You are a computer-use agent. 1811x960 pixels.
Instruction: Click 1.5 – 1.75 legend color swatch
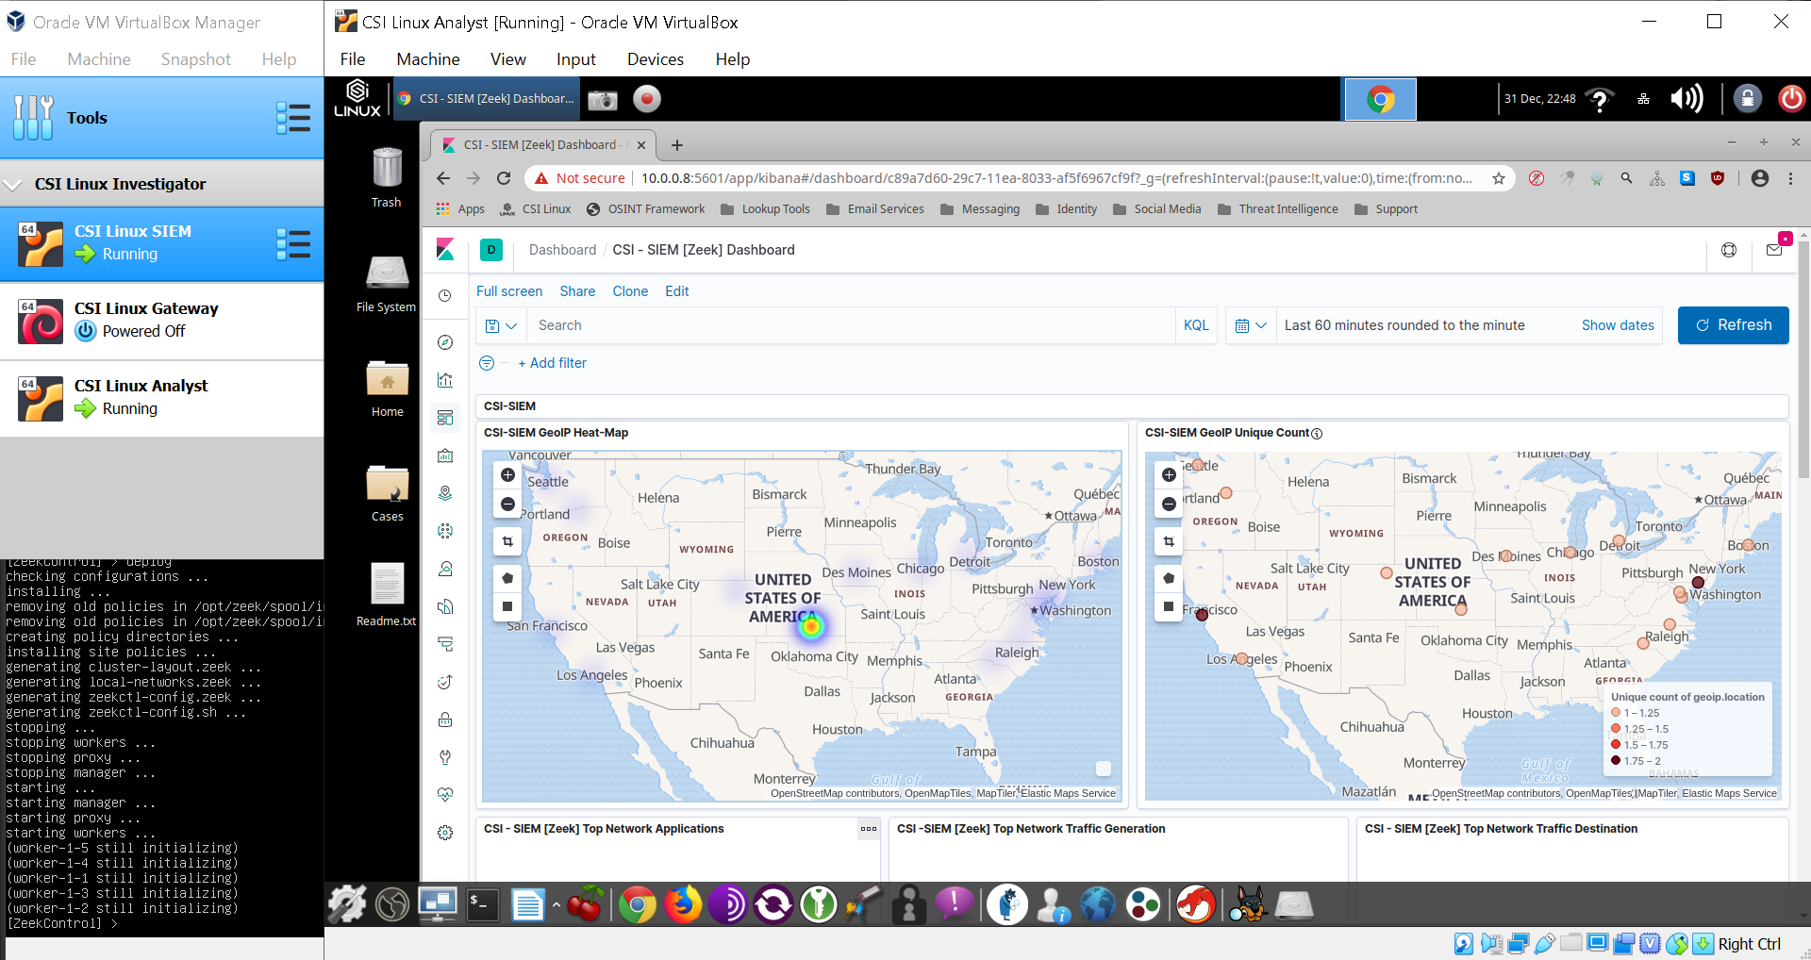(x=1616, y=745)
